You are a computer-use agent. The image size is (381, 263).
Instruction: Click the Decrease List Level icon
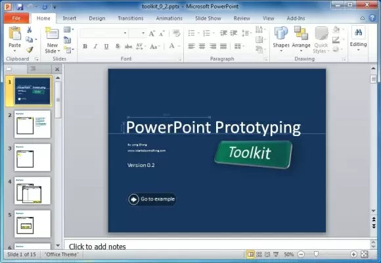[223, 33]
